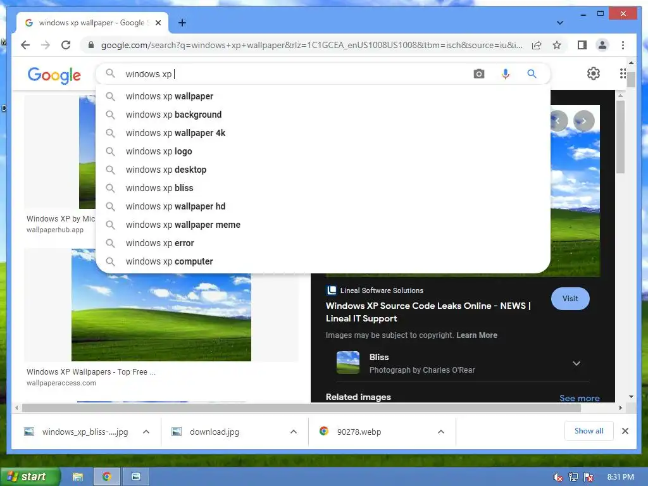Click the preview panel vertical scrollbar
The width and height of the screenshot is (648, 486).
[620, 137]
